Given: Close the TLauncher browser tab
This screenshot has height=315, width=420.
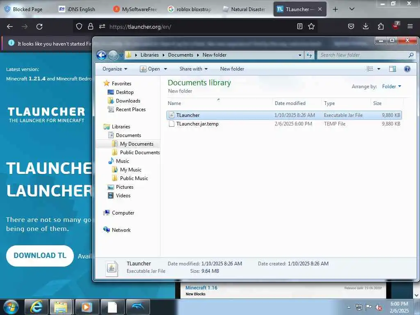Looking at the screenshot, I should 320,9.
